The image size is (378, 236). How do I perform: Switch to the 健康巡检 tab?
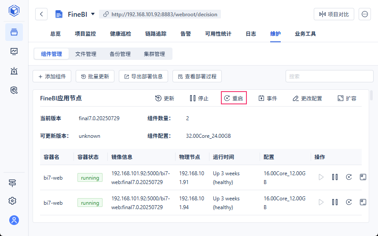click(121, 34)
